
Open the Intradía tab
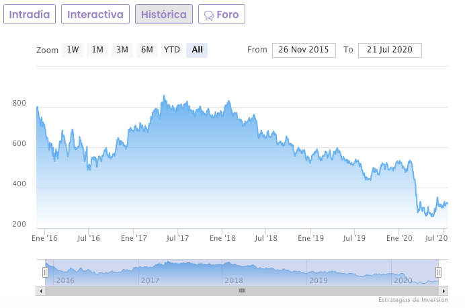30,14
